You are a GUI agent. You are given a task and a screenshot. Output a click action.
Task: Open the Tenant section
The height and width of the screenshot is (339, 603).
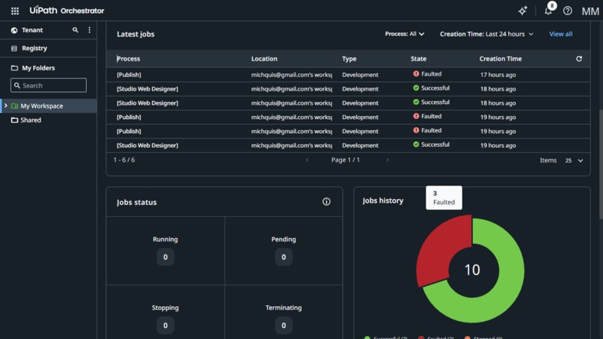pos(32,30)
